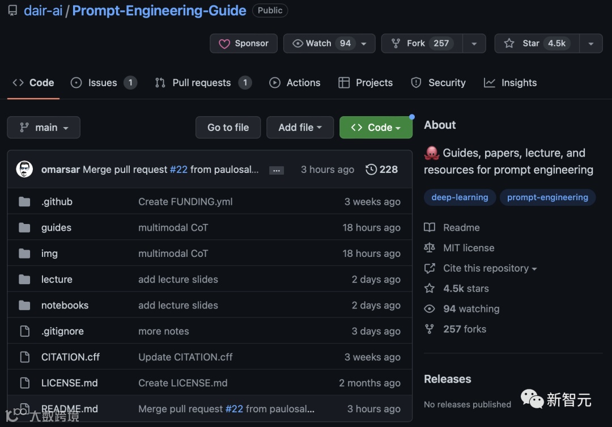Click the CITATION.cff file icon
The width and height of the screenshot is (612, 427).
click(x=24, y=357)
